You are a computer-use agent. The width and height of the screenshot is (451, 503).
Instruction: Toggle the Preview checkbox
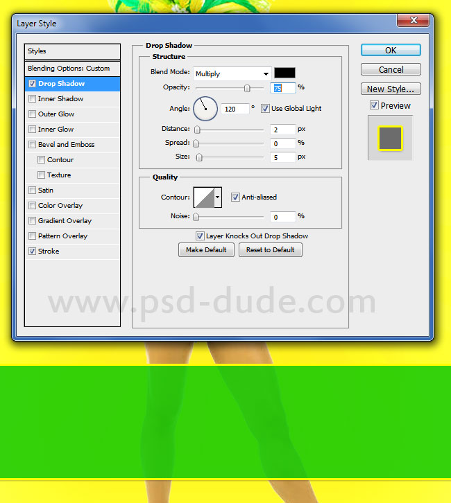click(x=374, y=105)
